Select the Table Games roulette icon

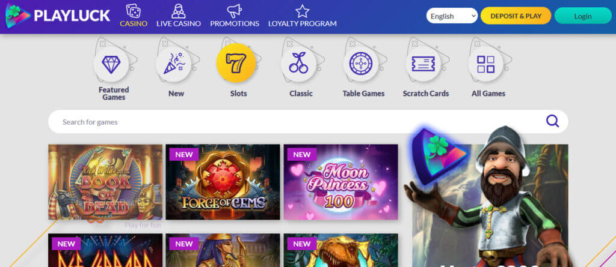coord(361,64)
